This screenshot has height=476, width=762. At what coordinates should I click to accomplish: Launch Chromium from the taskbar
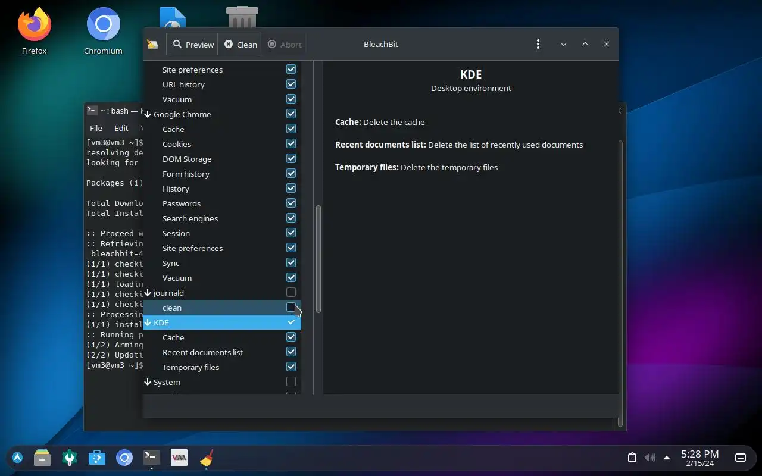(x=124, y=458)
